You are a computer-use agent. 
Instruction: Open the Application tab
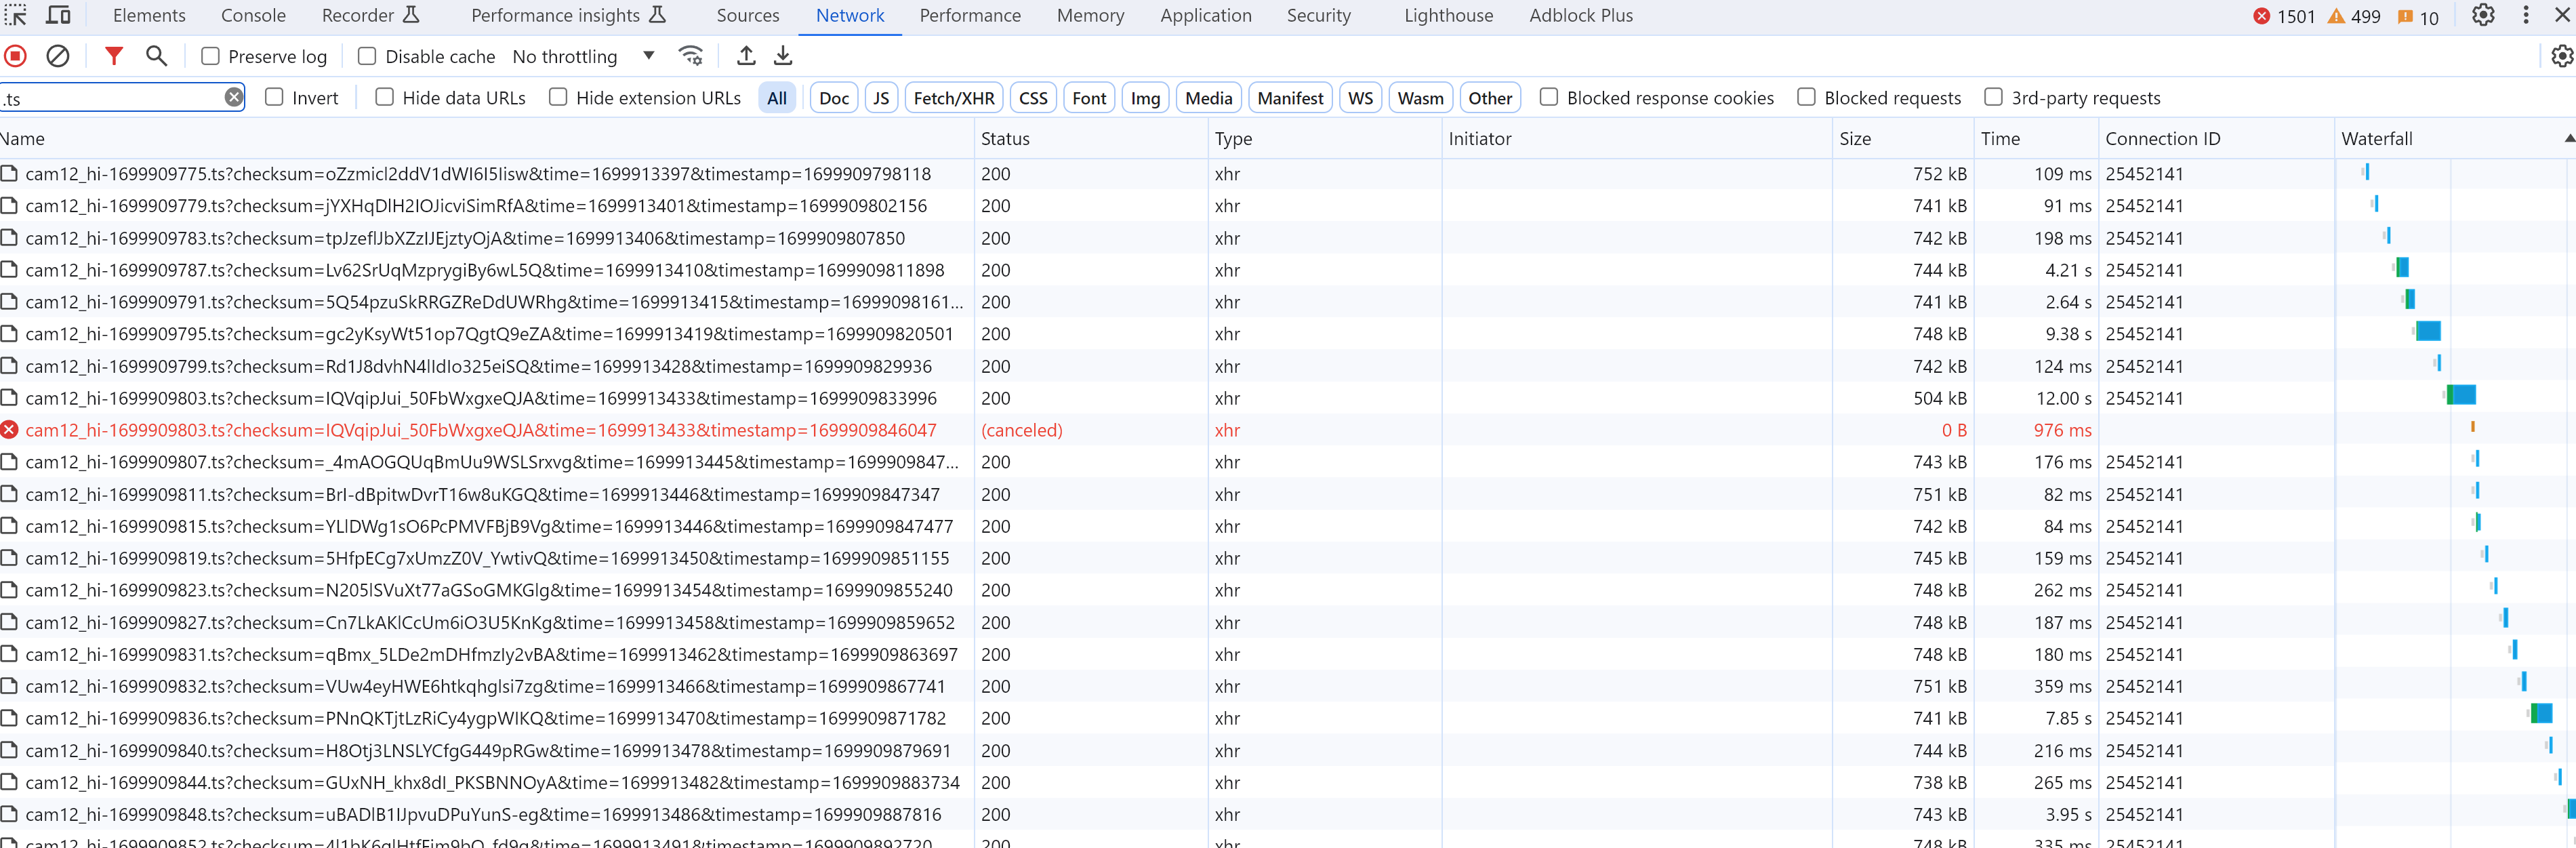click(x=1205, y=15)
